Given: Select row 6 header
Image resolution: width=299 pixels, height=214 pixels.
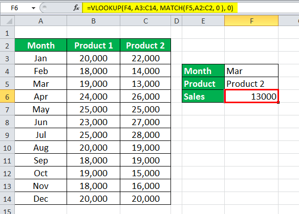Looking at the screenshot, I should [7, 97].
